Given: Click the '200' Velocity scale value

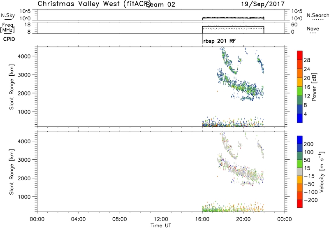Looking at the screenshot, I should (309, 144).
